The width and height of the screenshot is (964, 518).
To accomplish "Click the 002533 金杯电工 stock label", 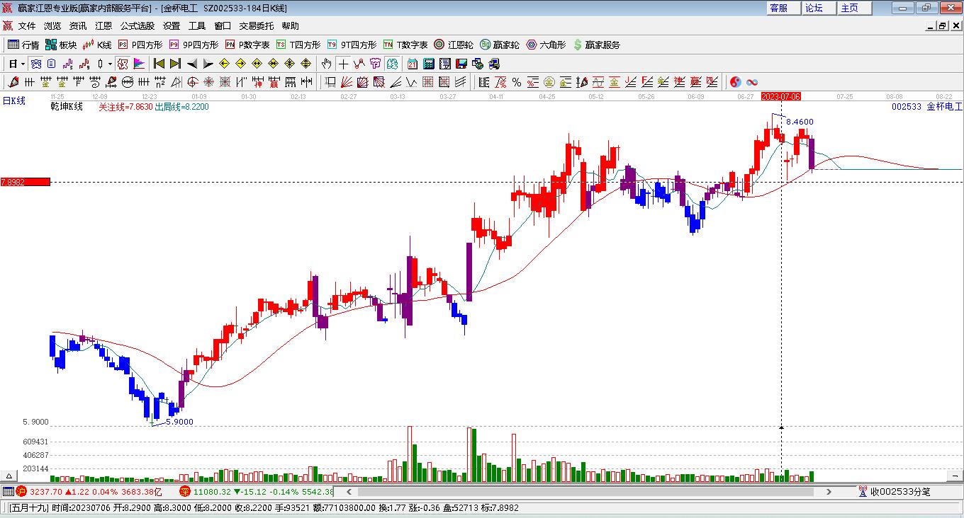I will [927, 107].
